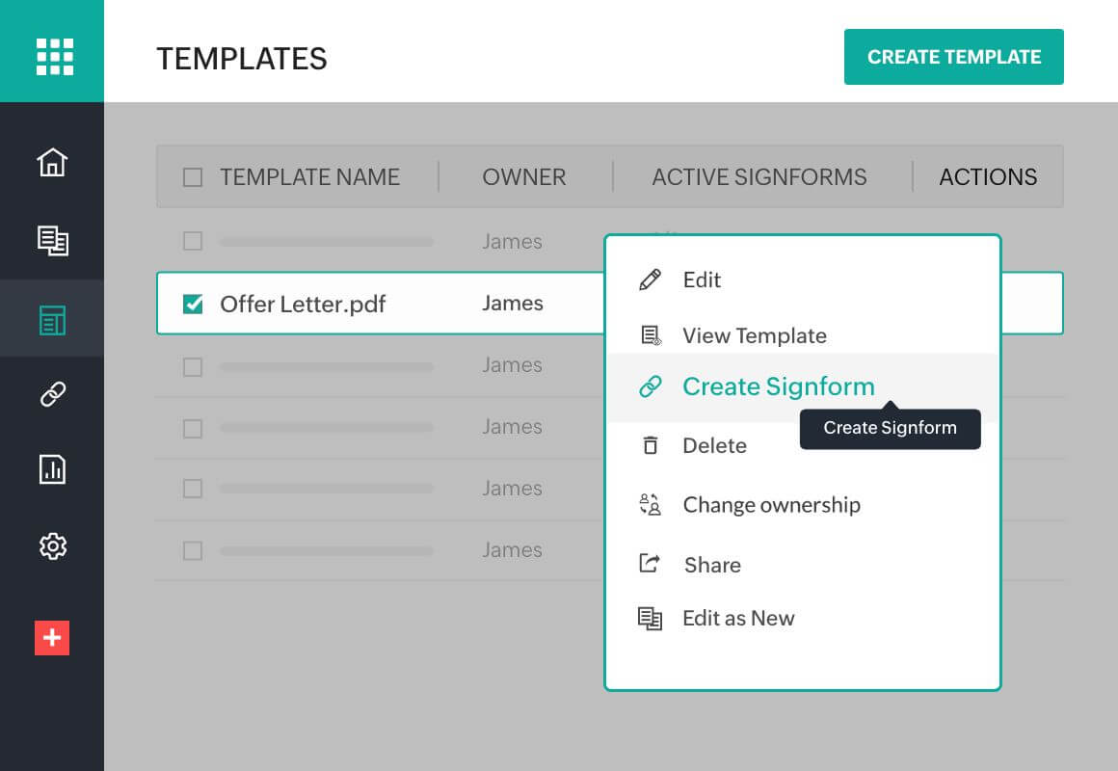Select the Documents icon in the sidebar

(52, 241)
